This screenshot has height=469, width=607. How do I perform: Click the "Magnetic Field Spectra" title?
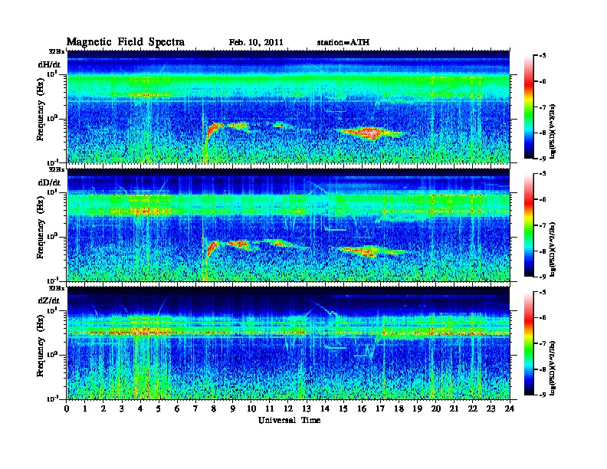126,42
